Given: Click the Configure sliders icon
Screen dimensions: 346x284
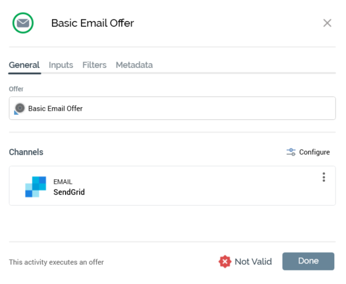Looking at the screenshot, I should coord(291,152).
